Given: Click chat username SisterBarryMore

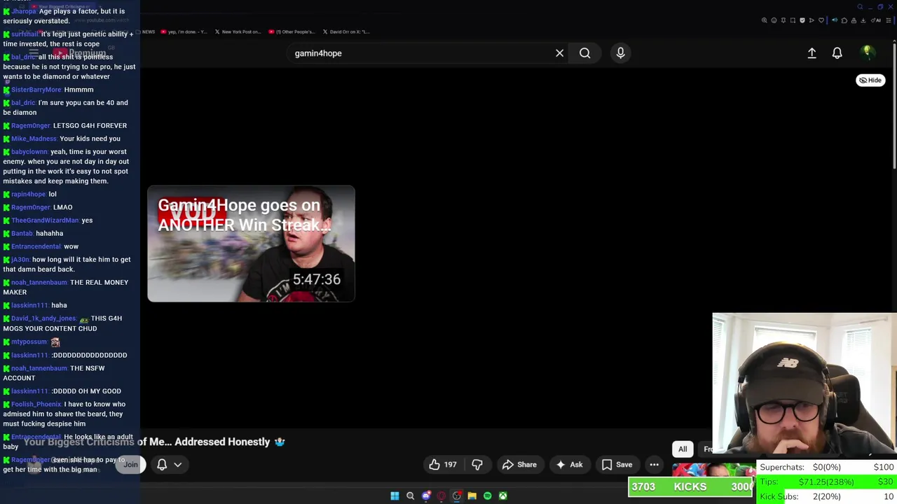Looking at the screenshot, I should coord(36,90).
